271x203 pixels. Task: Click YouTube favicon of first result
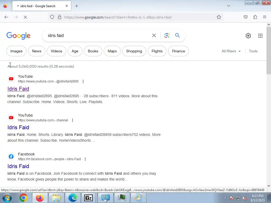11,79
